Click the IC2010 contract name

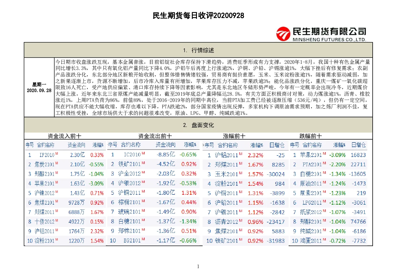(x=132, y=155)
